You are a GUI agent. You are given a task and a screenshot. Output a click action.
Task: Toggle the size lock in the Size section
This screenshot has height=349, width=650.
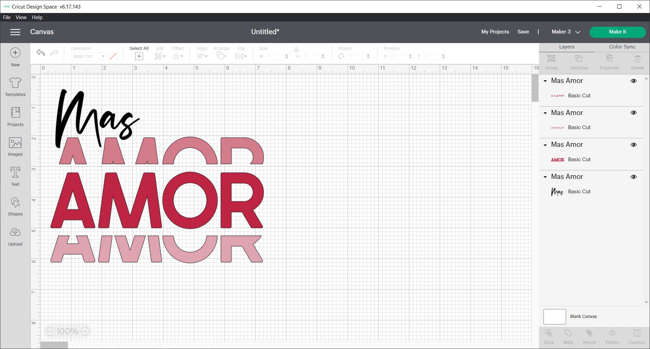click(x=296, y=49)
